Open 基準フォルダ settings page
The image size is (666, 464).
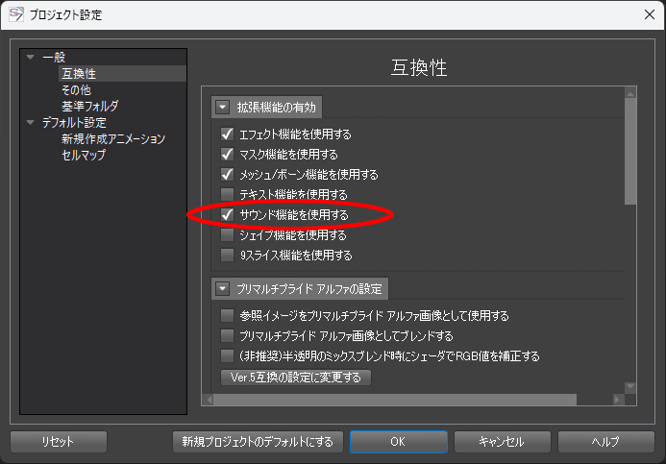[90, 106]
